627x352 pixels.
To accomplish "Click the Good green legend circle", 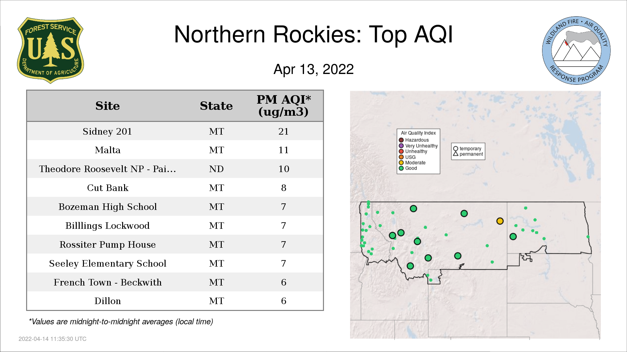I will pos(401,168).
